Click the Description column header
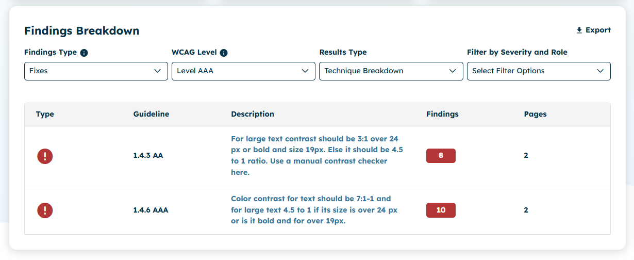The image size is (634, 260). 253,115
